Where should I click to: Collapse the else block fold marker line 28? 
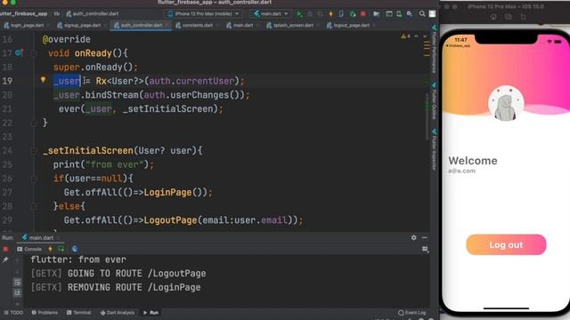(x=34, y=206)
